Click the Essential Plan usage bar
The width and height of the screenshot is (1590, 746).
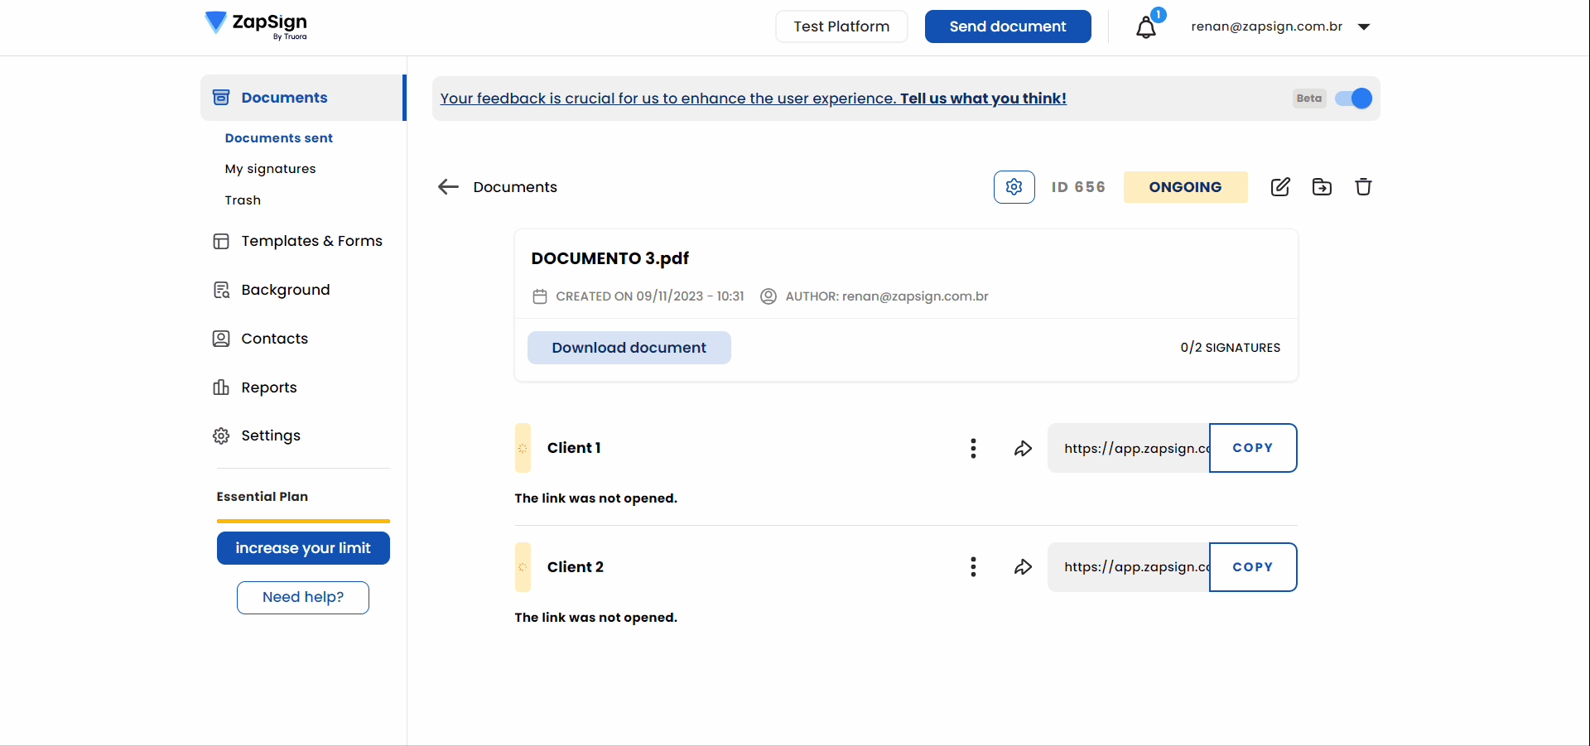pyautogui.click(x=303, y=521)
